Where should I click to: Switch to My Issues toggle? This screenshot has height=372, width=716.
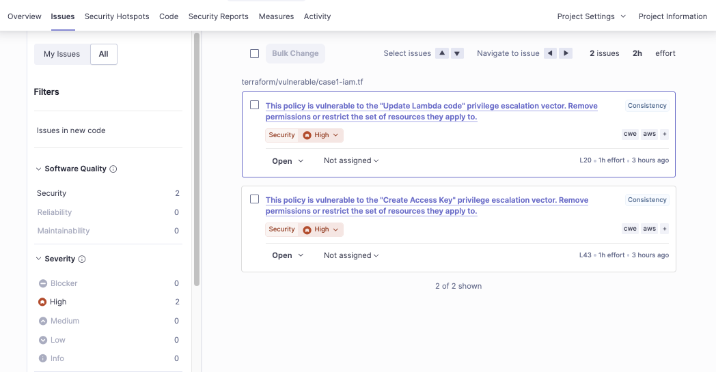(x=62, y=54)
